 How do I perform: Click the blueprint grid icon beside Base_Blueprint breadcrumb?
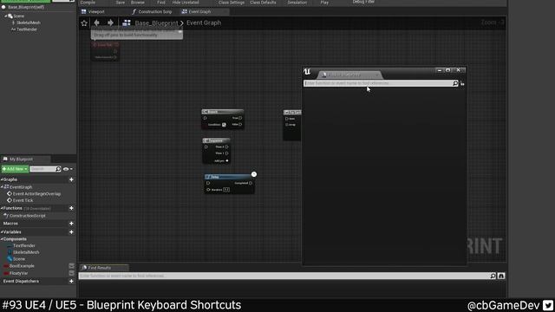(127, 23)
